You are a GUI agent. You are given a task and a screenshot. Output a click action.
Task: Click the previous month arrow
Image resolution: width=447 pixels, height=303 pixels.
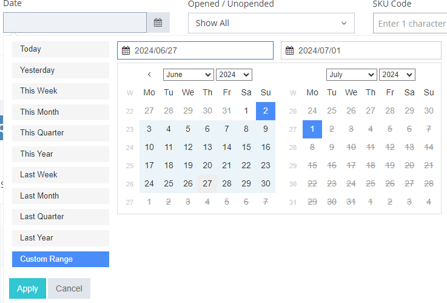149,75
